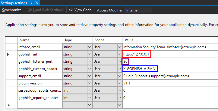Click the 0 value for gophish_reports_counter
218x111 pixels.
point(170,98)
